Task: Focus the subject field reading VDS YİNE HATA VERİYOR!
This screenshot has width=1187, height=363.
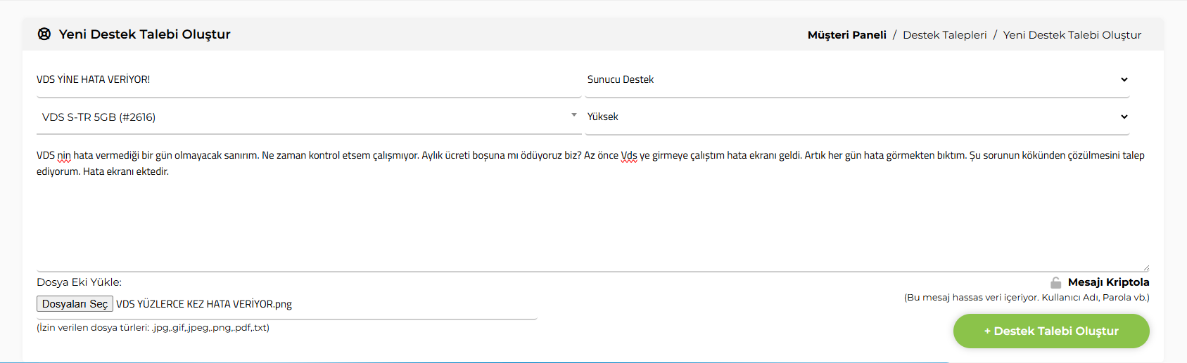Action: pos(309,80)
